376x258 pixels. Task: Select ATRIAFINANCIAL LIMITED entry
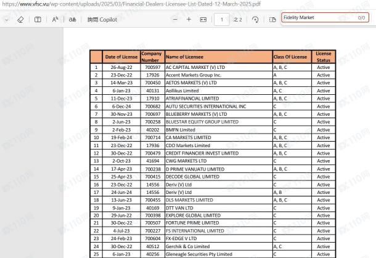192,99
